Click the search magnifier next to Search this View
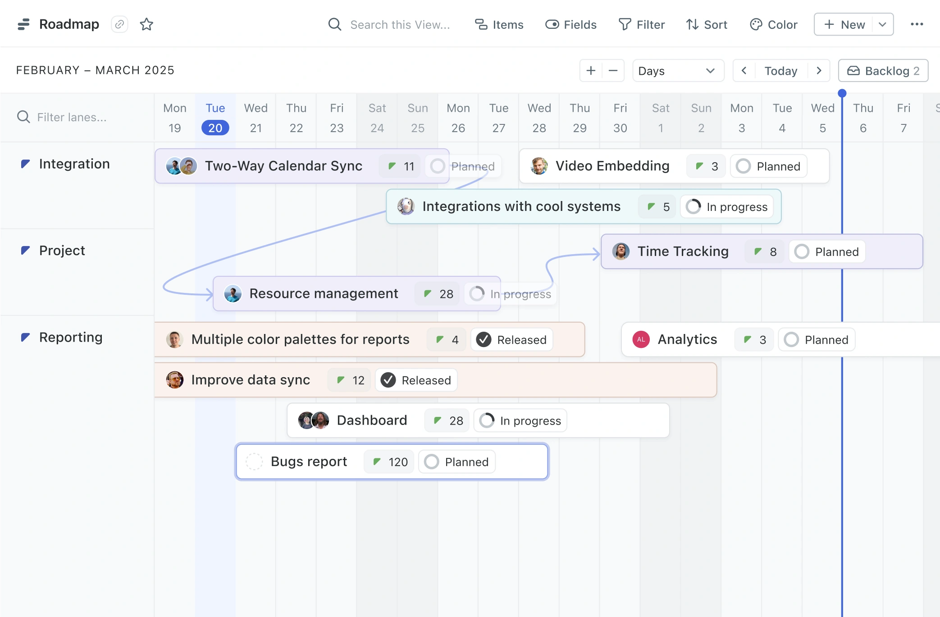The width and height of the screenshot is (940, 617). pyautogui.click(x=334, y=24)
